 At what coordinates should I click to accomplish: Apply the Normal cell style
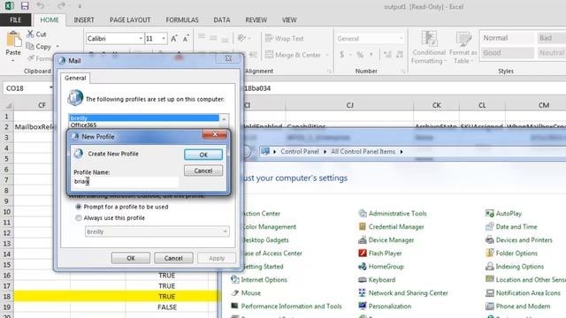(x=507, y=38)
